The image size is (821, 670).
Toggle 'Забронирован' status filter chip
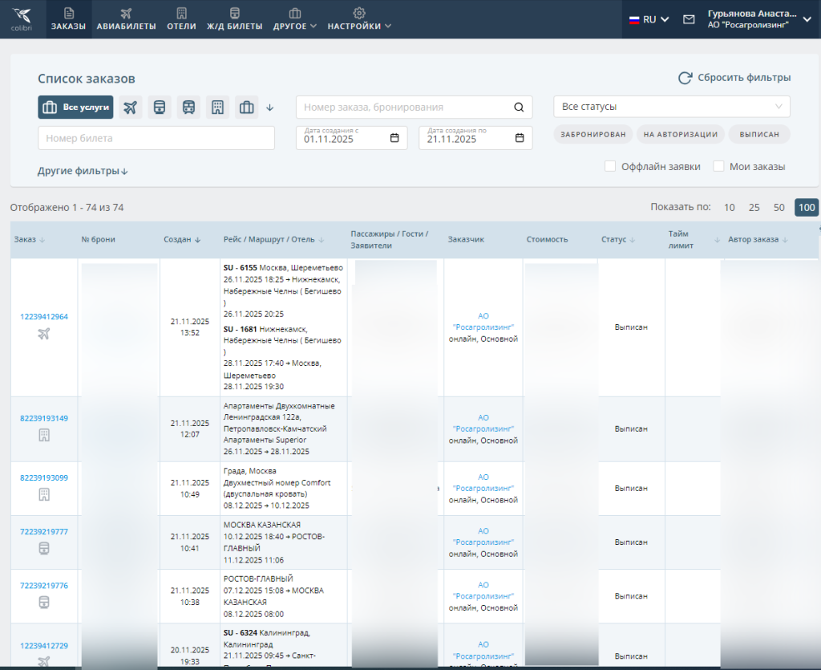coord(593,134)
